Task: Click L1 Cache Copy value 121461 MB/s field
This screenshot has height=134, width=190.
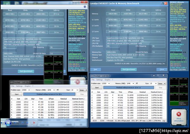Action: 143,20
